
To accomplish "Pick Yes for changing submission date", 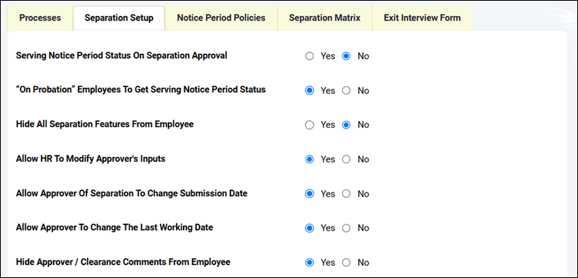I will 310,193.
